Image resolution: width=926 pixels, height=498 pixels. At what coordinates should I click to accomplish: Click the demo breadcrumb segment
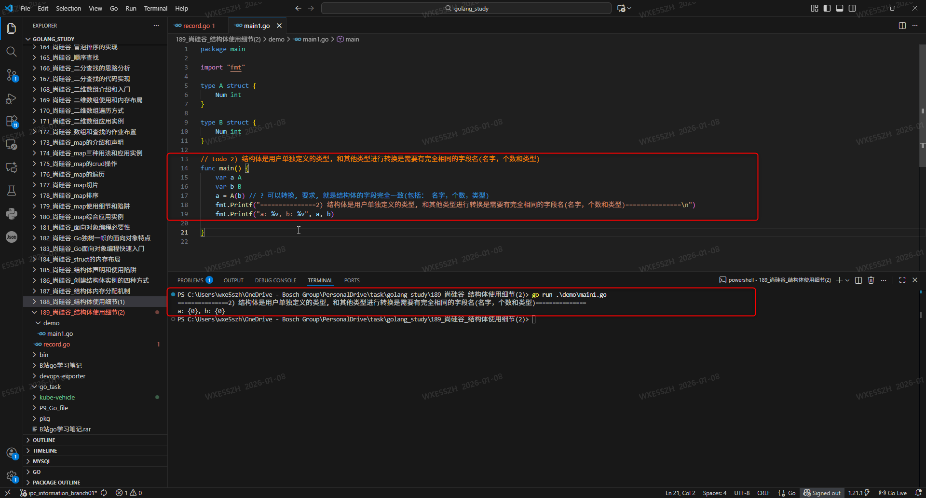point(276,39)
